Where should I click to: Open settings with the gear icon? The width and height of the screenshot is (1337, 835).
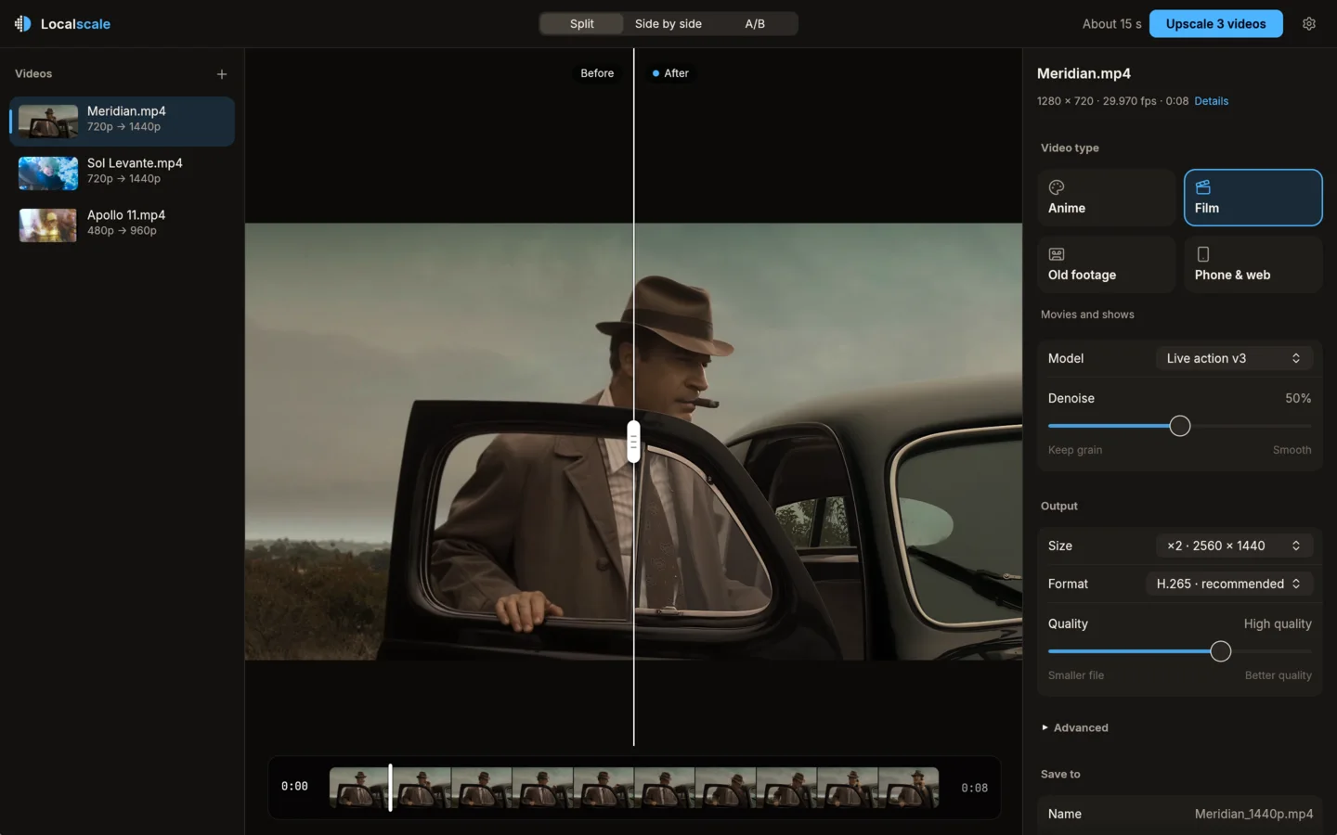(x=1309, y=24)
